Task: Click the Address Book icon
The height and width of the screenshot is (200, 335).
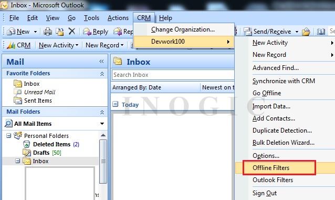Action: (321, 32)
